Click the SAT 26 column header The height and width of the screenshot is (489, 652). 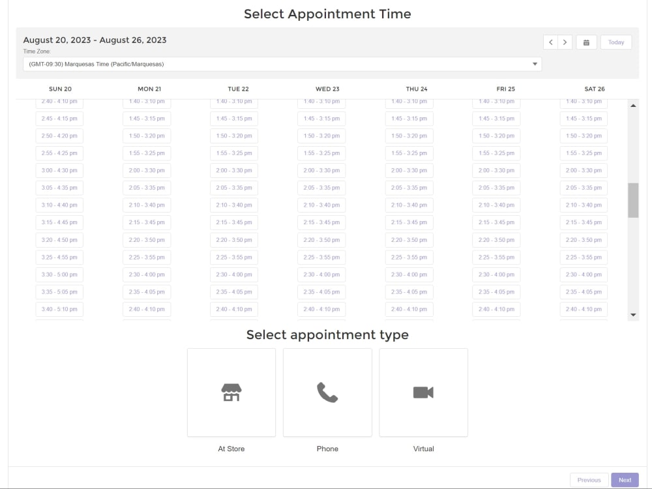point(595,89)
